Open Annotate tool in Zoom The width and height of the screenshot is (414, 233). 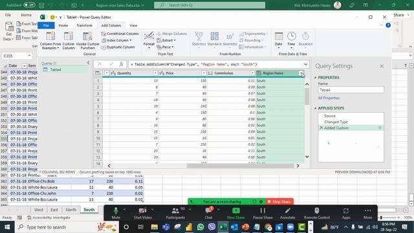[287, 213]
